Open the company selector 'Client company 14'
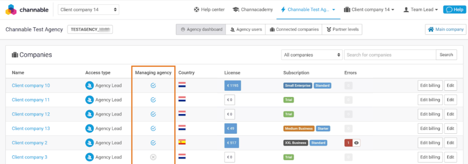The image size is (468, 164). click(x=88, y=9)
